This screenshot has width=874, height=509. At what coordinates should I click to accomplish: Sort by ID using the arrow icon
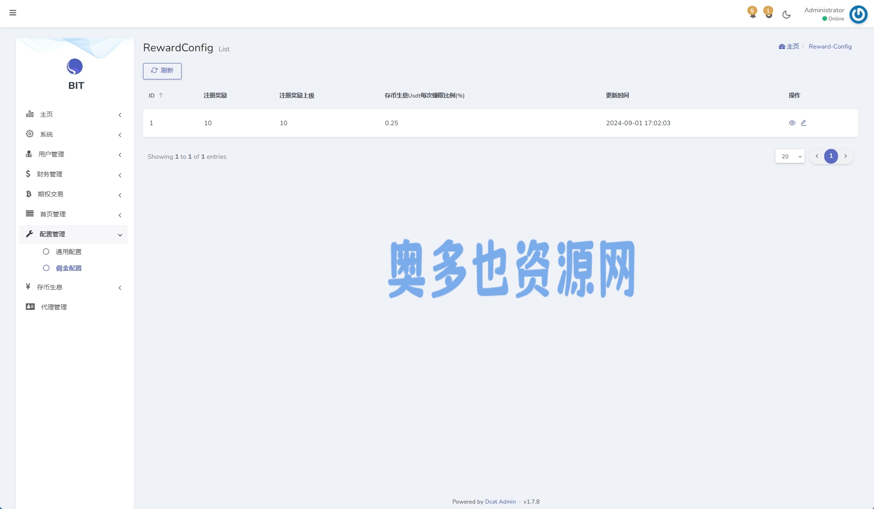coord(161,95)
